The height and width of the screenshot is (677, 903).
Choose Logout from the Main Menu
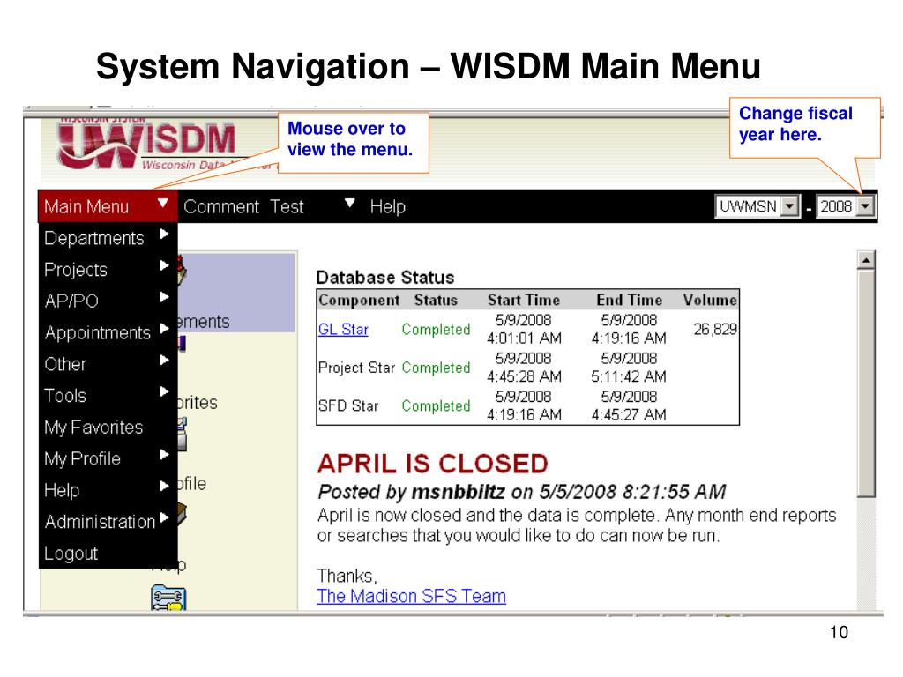[x=107, y=553]
